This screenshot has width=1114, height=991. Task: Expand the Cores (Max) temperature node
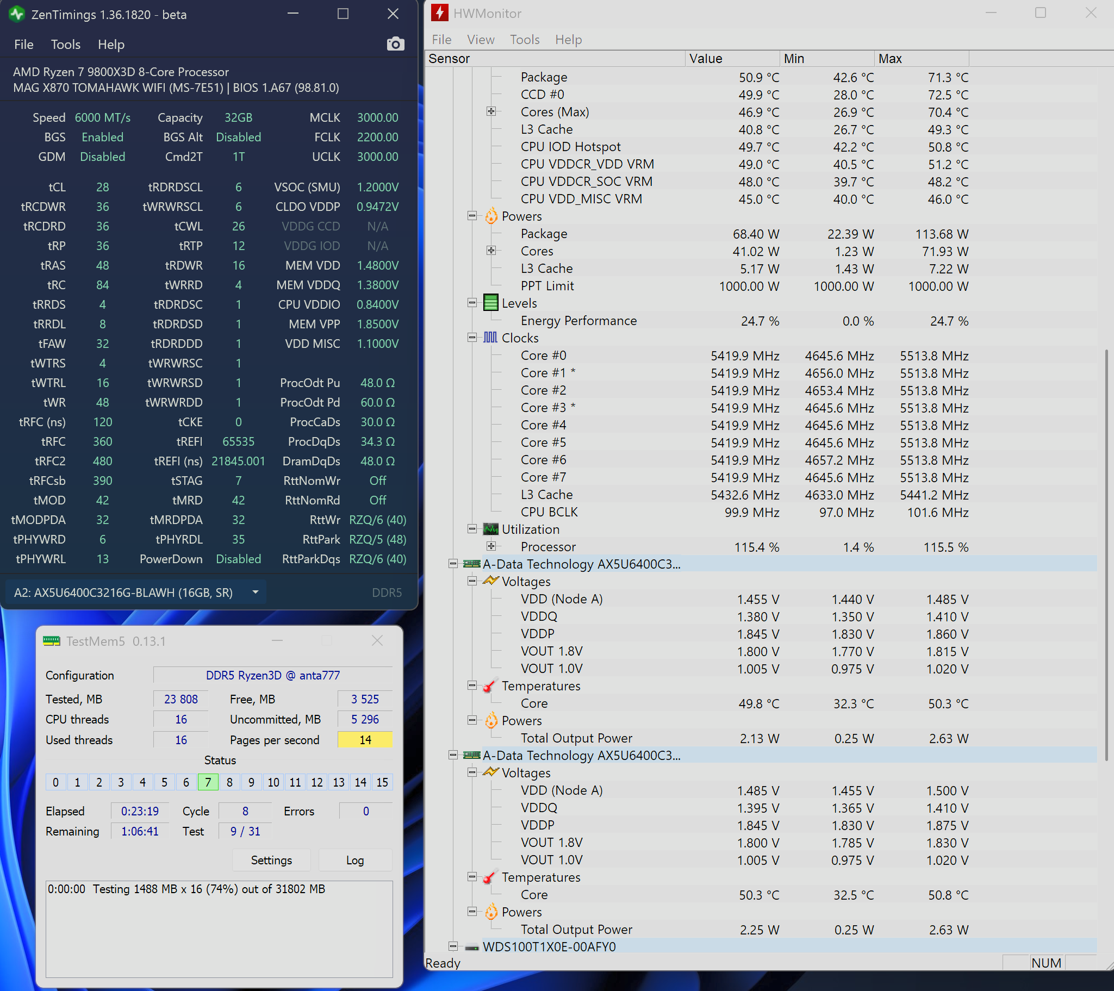click(x=491, y=111)
